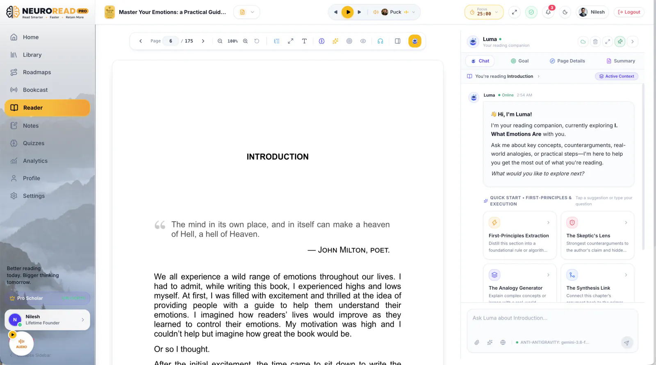Toggle dark mode with the moon icon

tap(565, 12)
